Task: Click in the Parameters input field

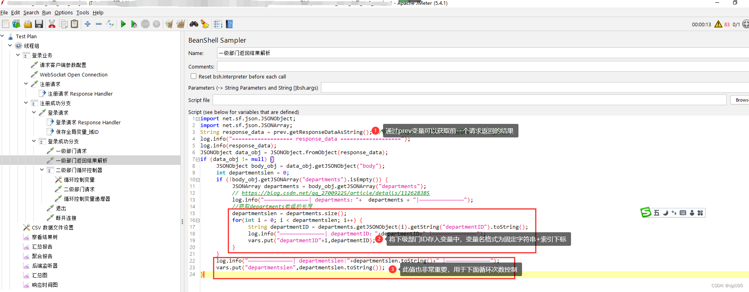Action: tap(535, 88)
